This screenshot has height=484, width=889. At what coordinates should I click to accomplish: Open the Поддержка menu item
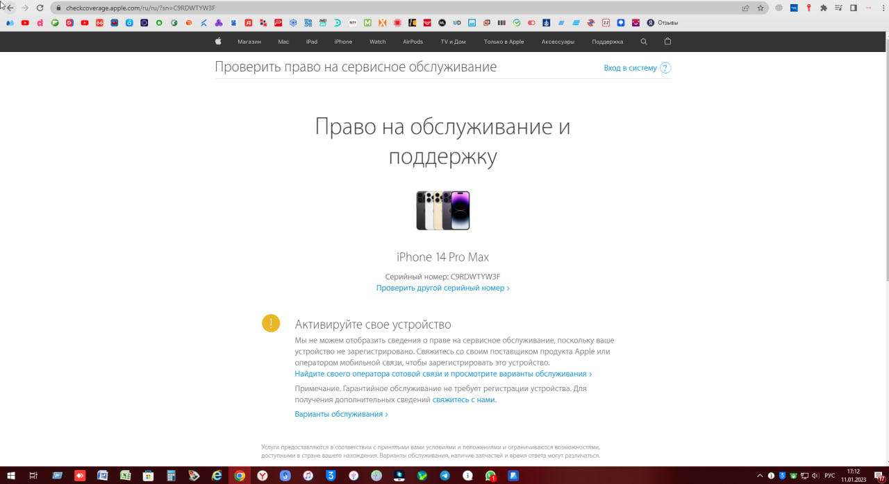pyautogui.click(x=607, y=42)
